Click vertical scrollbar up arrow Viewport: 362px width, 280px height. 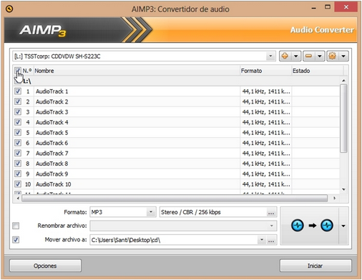pos(343,81)
